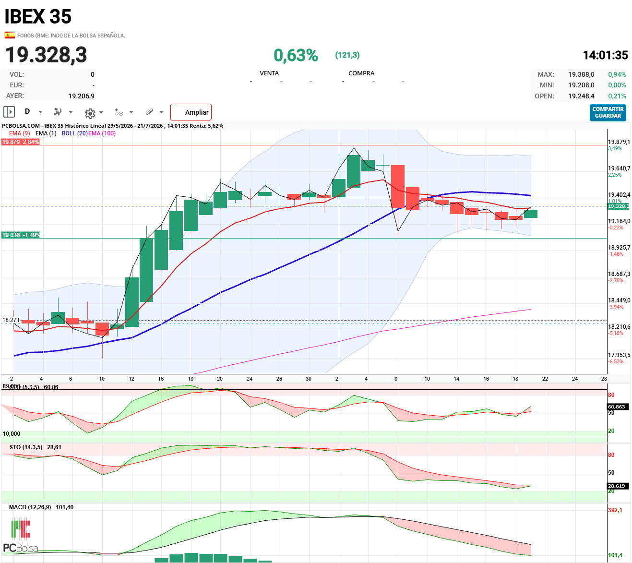Select the pencil drawing tool icon
The image size is (632, 563).
click(150, 112)
